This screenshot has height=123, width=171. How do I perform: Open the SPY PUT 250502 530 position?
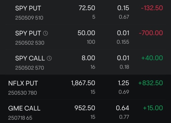click(85, 37)
